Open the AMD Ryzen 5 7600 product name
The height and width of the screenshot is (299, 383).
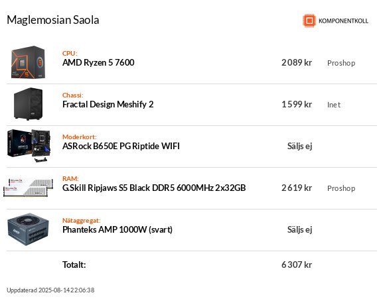coord(98,63)
